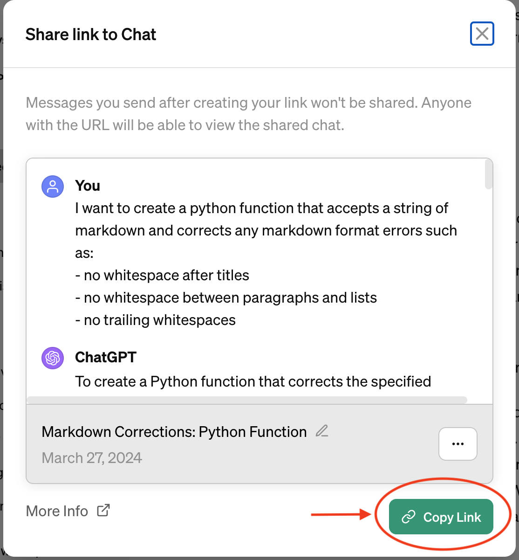Close the Share link to Chat dialog
This screenshot has height=560, width=519.
pos(482,34)
